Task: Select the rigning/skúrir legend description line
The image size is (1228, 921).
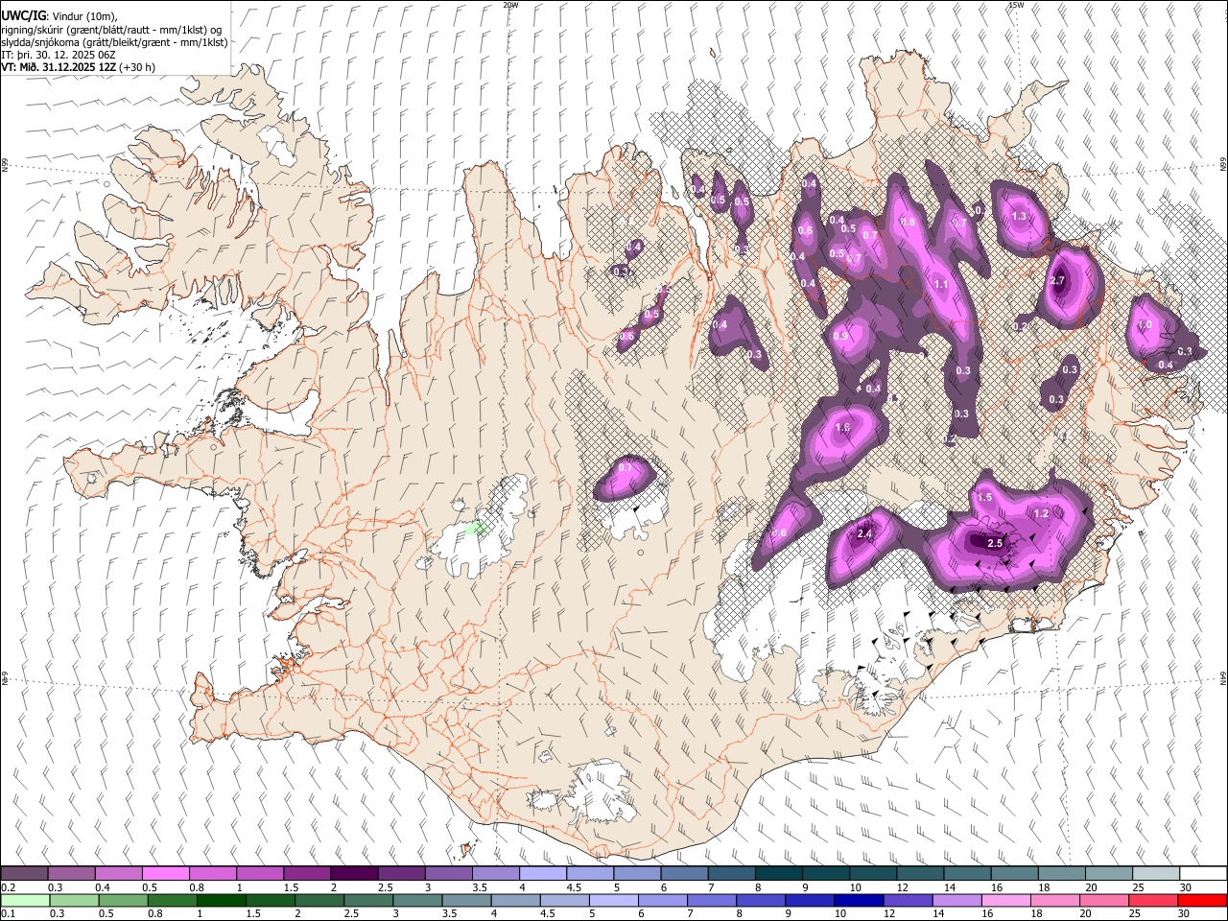Action: pos(110,29)
